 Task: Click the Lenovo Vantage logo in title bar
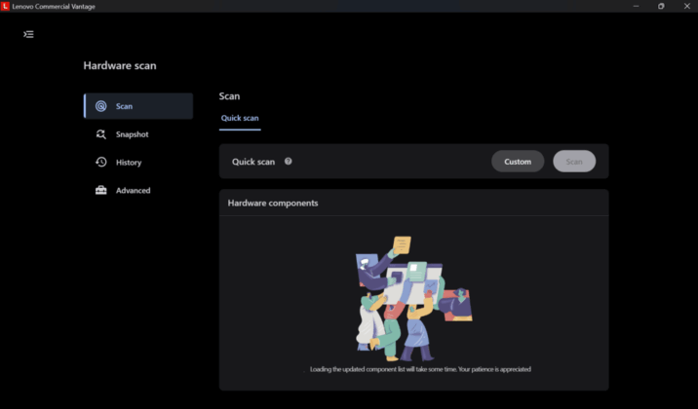(x=5, y=6)
